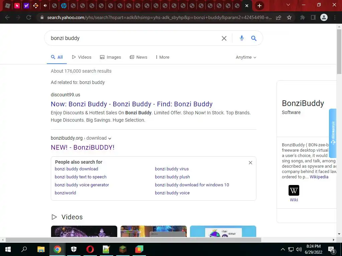Open the tab search chevron
Screen dimensions: 342x256
click(288, 5)
